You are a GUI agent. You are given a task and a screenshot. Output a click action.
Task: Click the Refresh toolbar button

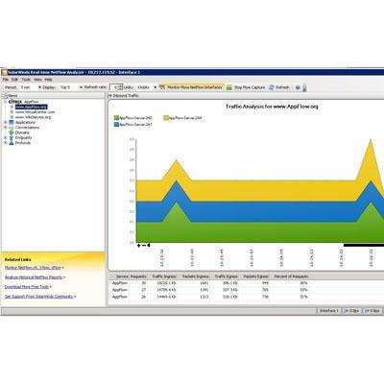click(279, 87)
